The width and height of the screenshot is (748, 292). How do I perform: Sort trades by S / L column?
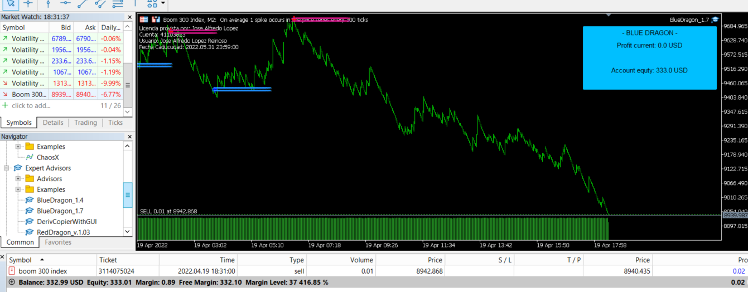(x=479, y=260)
